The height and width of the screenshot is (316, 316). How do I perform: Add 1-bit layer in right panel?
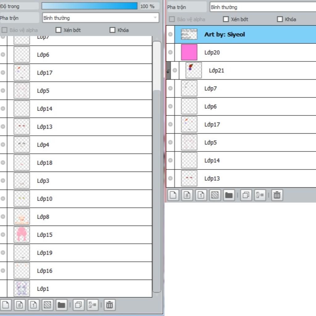click(x=201, y=195)
